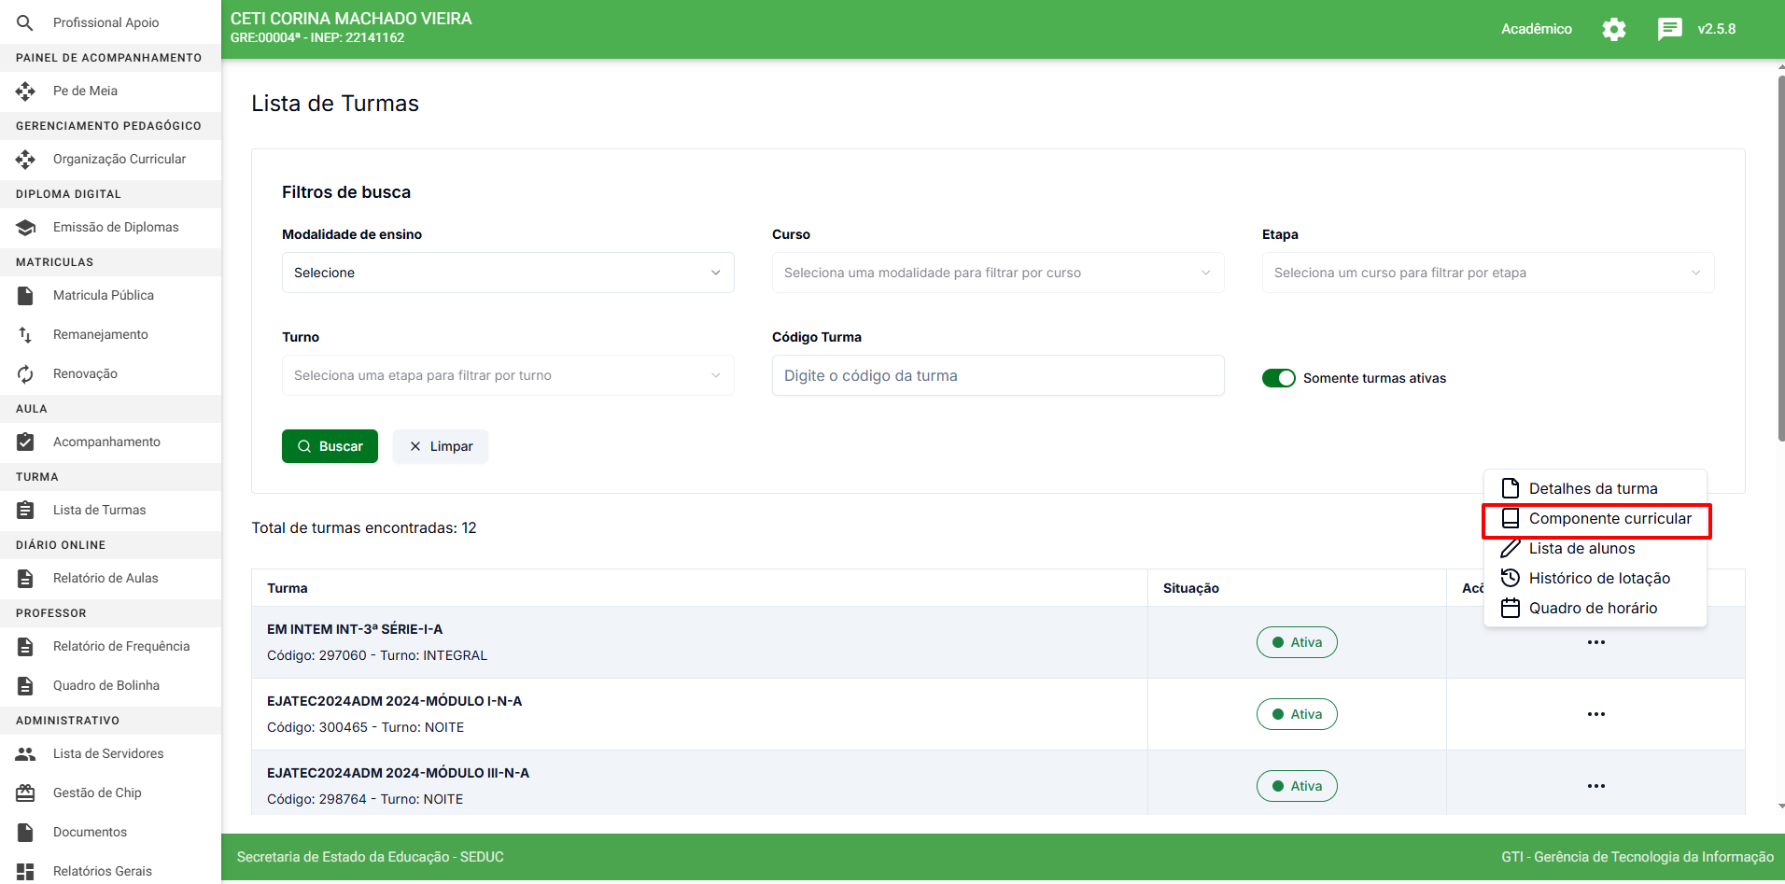Click the green Buscar button
The image size is (1785, 884).
coord(330,446)
